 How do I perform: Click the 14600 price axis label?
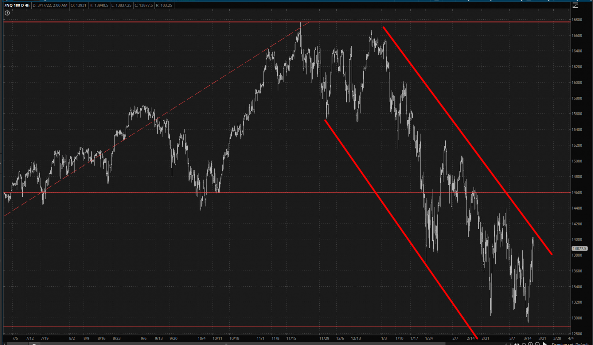pyautogui.click(x=577, y=193)
